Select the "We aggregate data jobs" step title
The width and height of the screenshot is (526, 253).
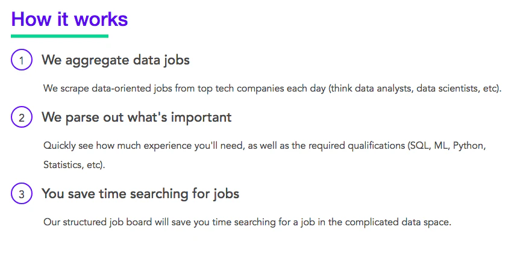115,60
